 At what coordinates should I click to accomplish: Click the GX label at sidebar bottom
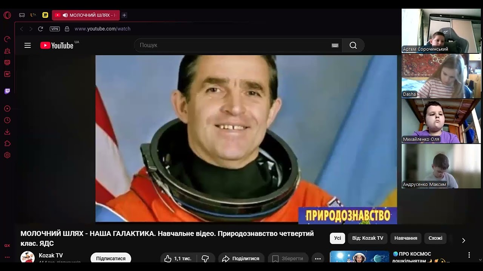click(x=7, y=245)
